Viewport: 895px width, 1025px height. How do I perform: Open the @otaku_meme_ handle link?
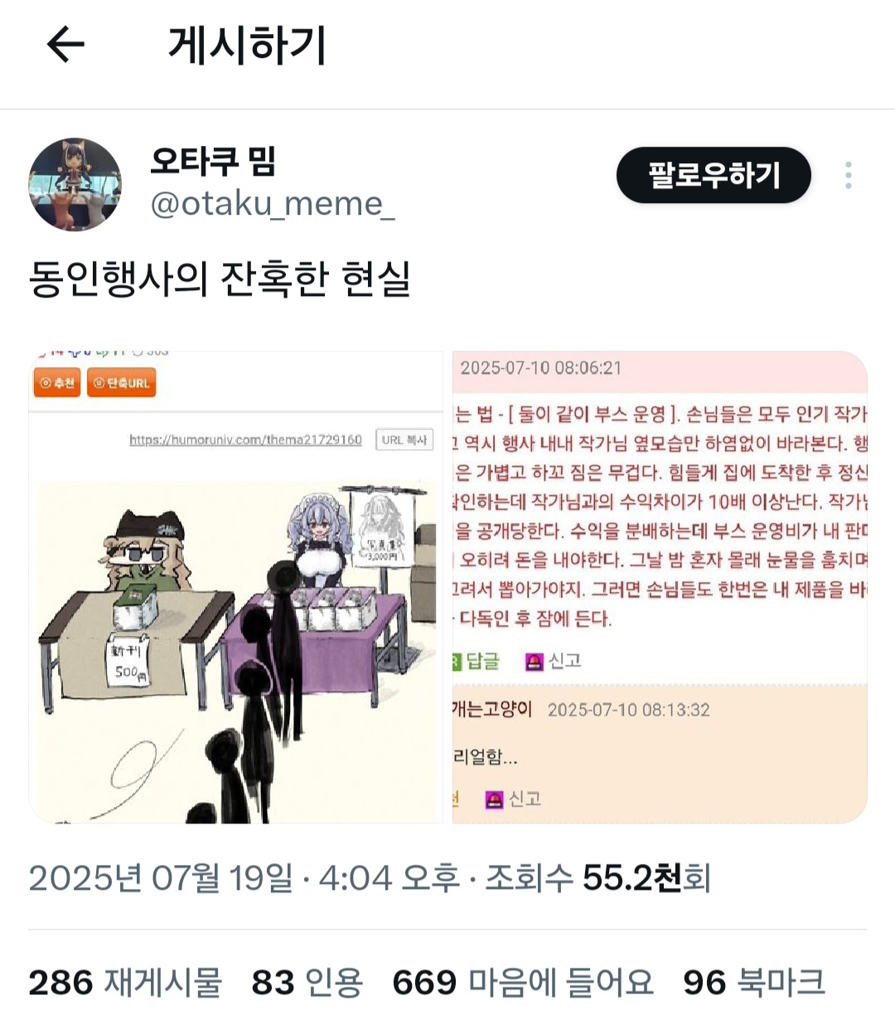pyautogui.click(x=273, y=204)
